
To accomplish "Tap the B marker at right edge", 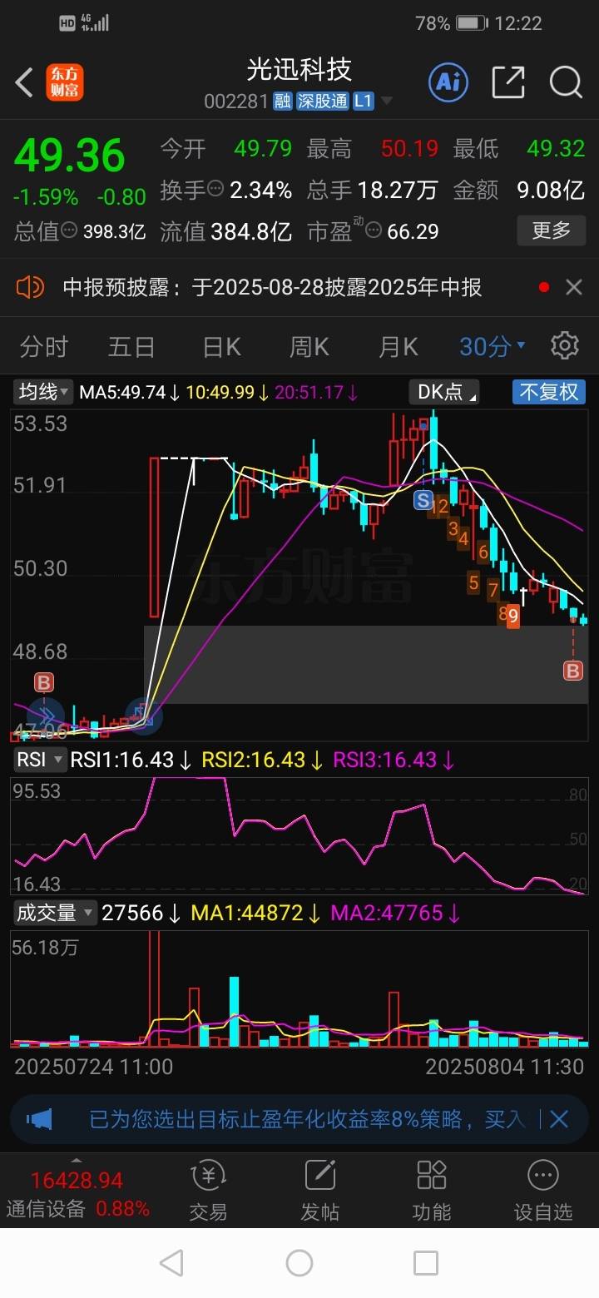I will pos(572,671).
